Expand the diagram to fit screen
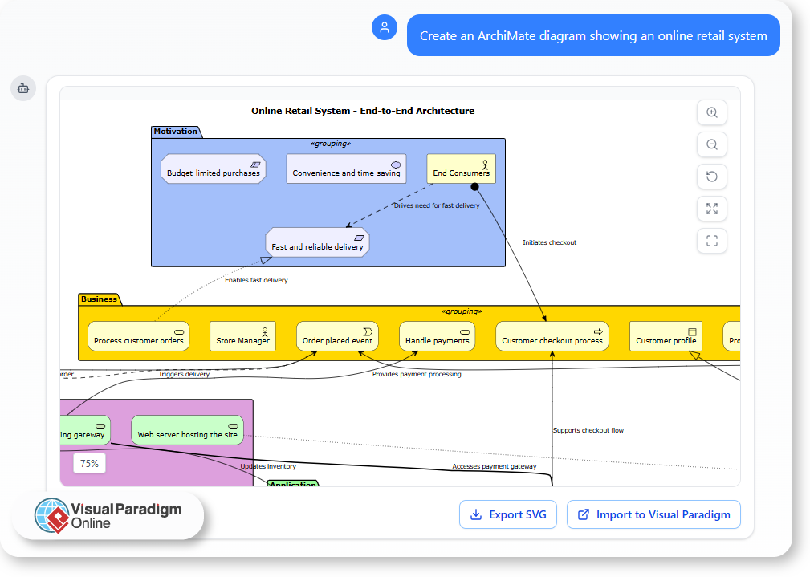 (x=711, y=209)
